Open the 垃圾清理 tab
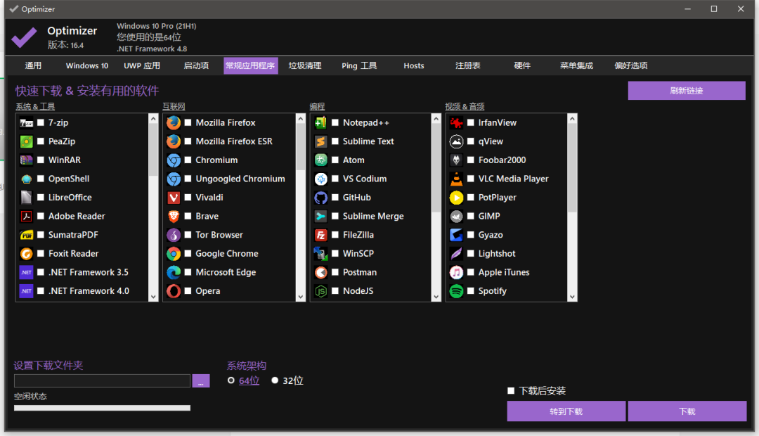 pos(305,65)
